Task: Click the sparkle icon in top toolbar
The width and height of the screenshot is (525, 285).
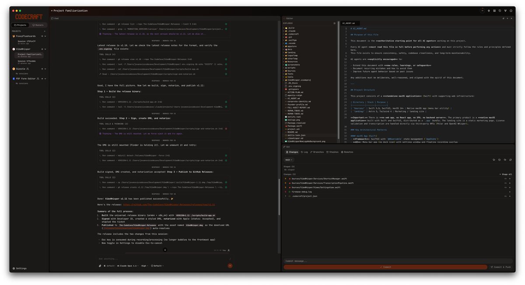Action: point(489,10)
